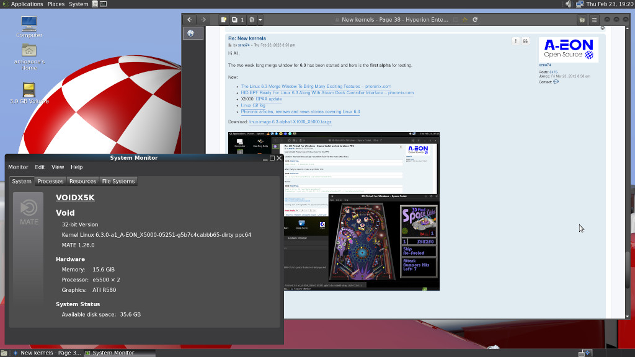Go back in the browser
The height and width of the screenshot is (357, 635).
click(190, 19)
